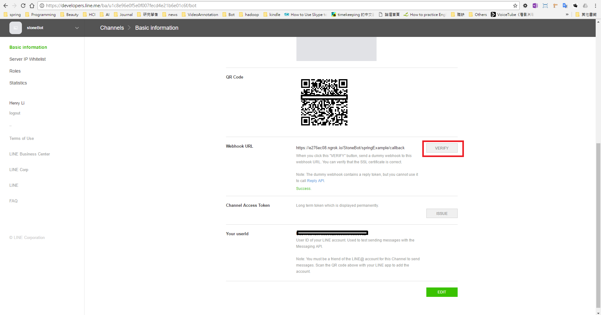Expand the stoneBot channel dropdown chevron
Viewport: 601px width, 315px height.
(77, 28)
